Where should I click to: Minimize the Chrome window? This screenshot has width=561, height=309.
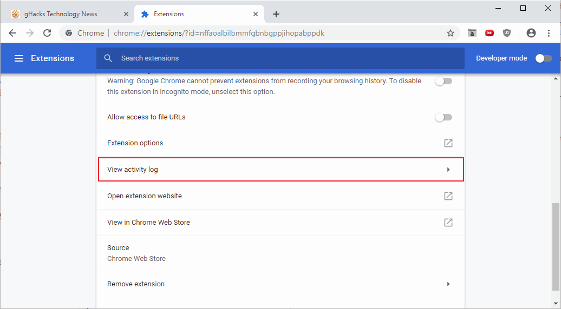point(498,8)
